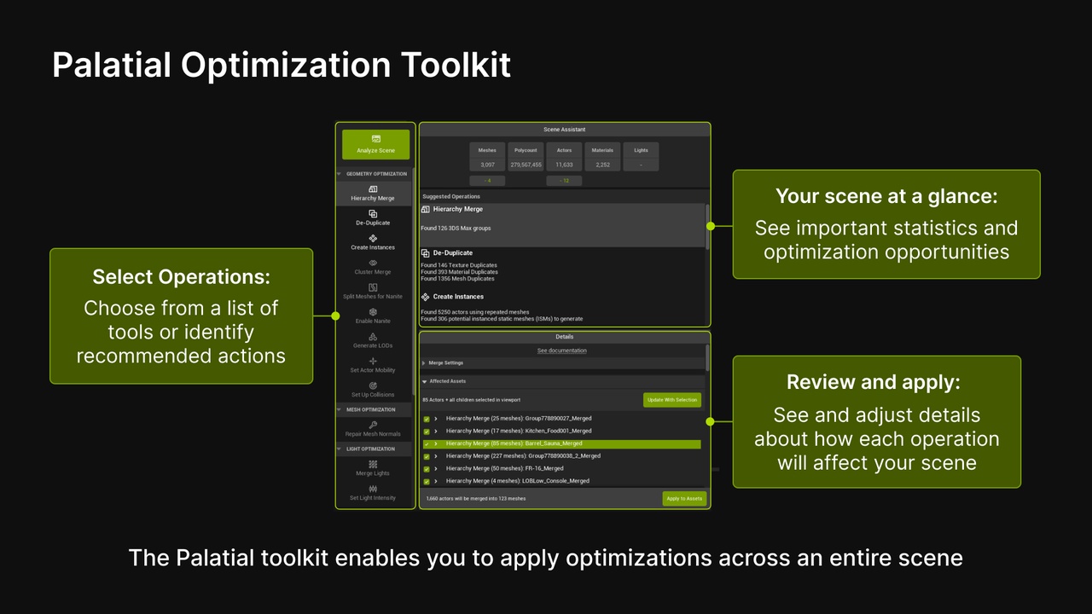Select the De-Duplicate tool in sidebar
Viewport: 1092px width, 614px height.
coord(373,217)
